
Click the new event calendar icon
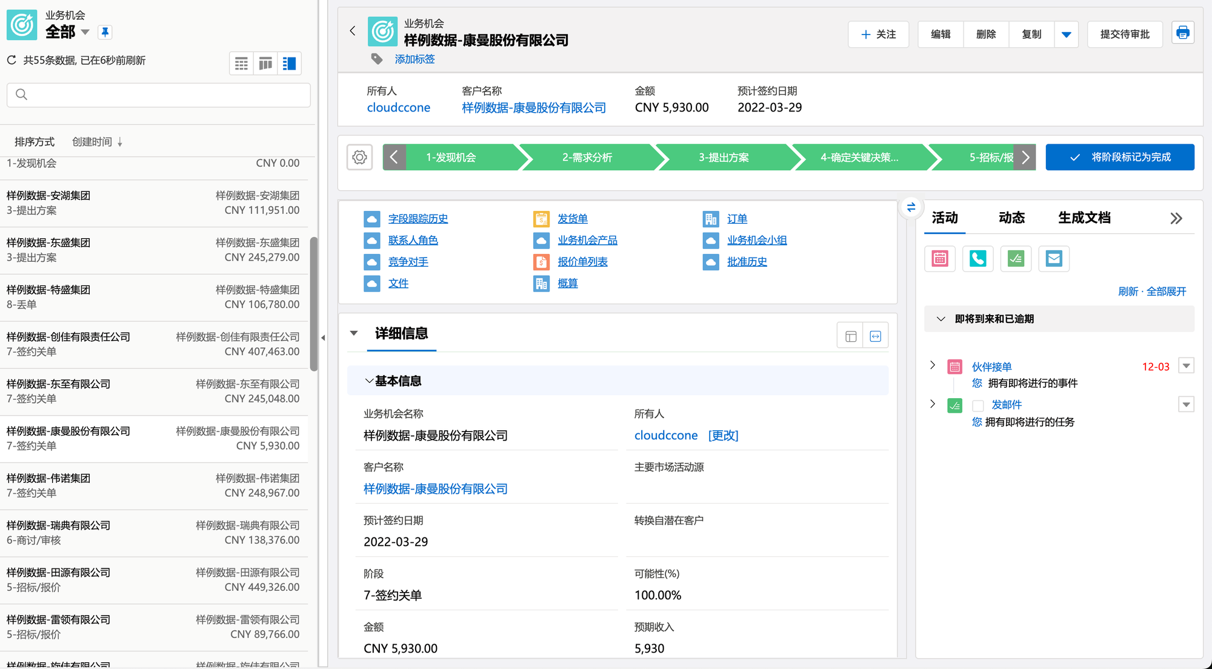click(939, 259)
